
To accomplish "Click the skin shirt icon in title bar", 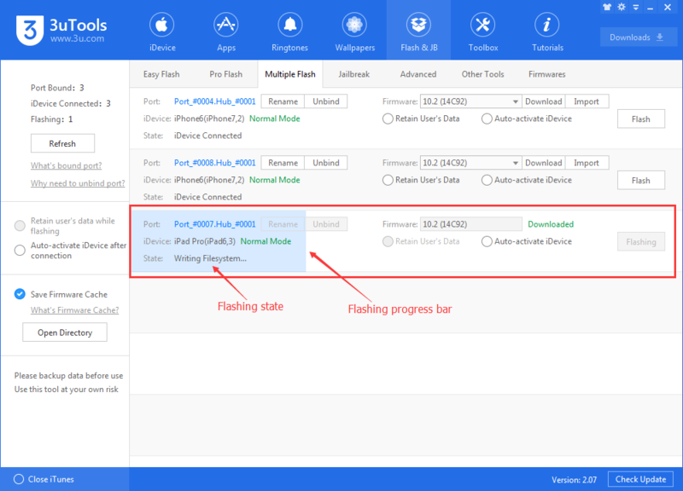I will 607,7.
